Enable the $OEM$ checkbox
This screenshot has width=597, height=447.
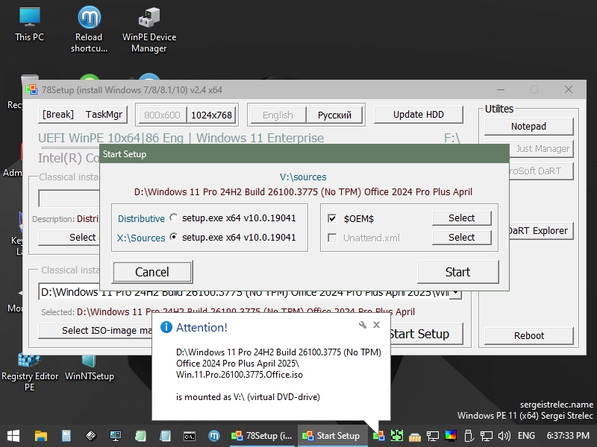332,218
